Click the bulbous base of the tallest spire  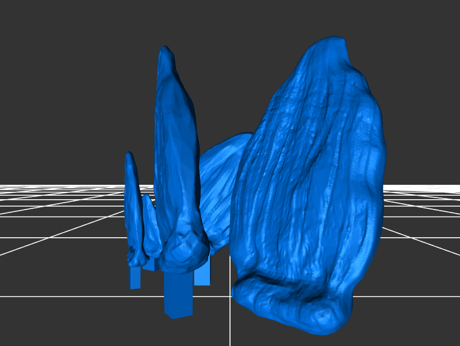pos(184,250)
